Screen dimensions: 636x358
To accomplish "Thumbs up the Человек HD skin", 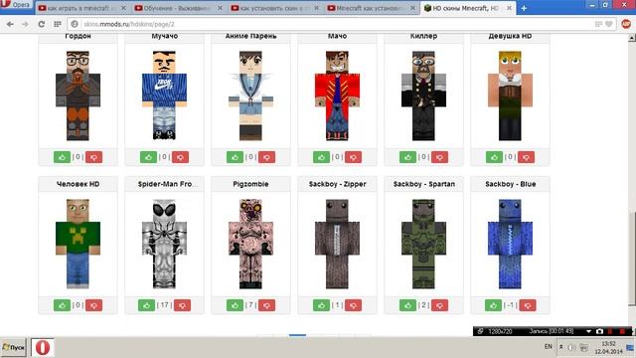I will tap(62, 305).
